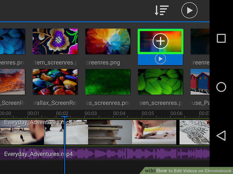The width and height of the screenshot is (233, 174).
Task: Click the rallax_ScreenRes file name
Action: click(x=55, y=103)
